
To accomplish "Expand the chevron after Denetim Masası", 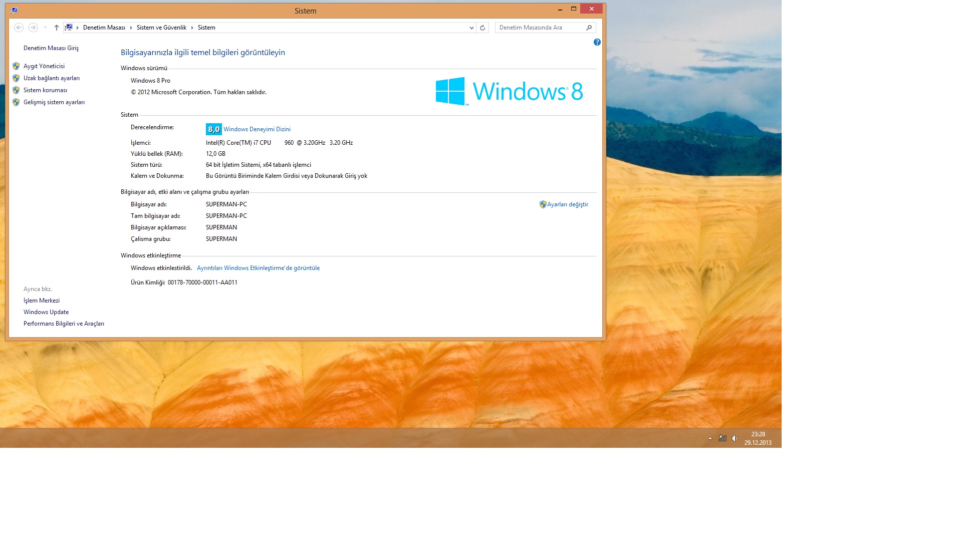I will coord(131,28).
